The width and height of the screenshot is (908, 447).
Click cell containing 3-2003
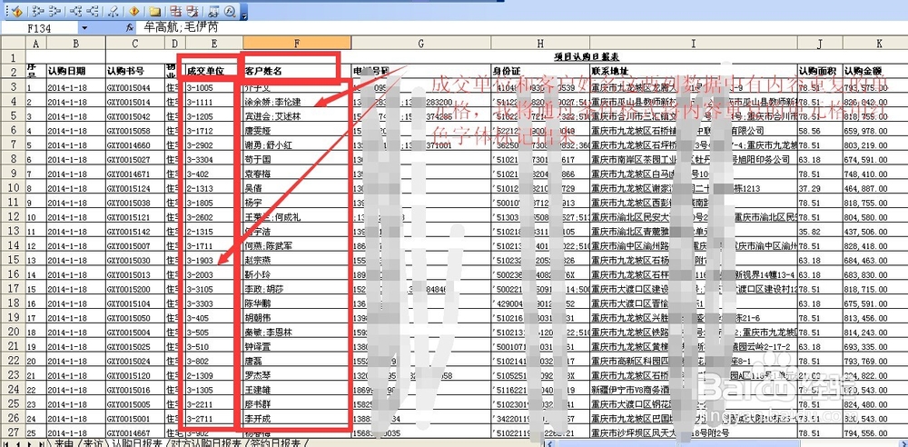tap(214, 274)
